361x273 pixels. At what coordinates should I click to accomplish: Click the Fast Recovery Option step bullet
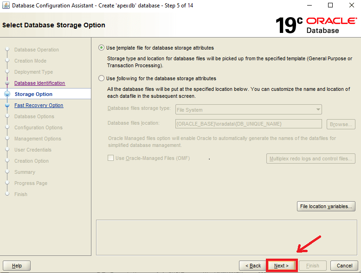click(x=7, y=105)
